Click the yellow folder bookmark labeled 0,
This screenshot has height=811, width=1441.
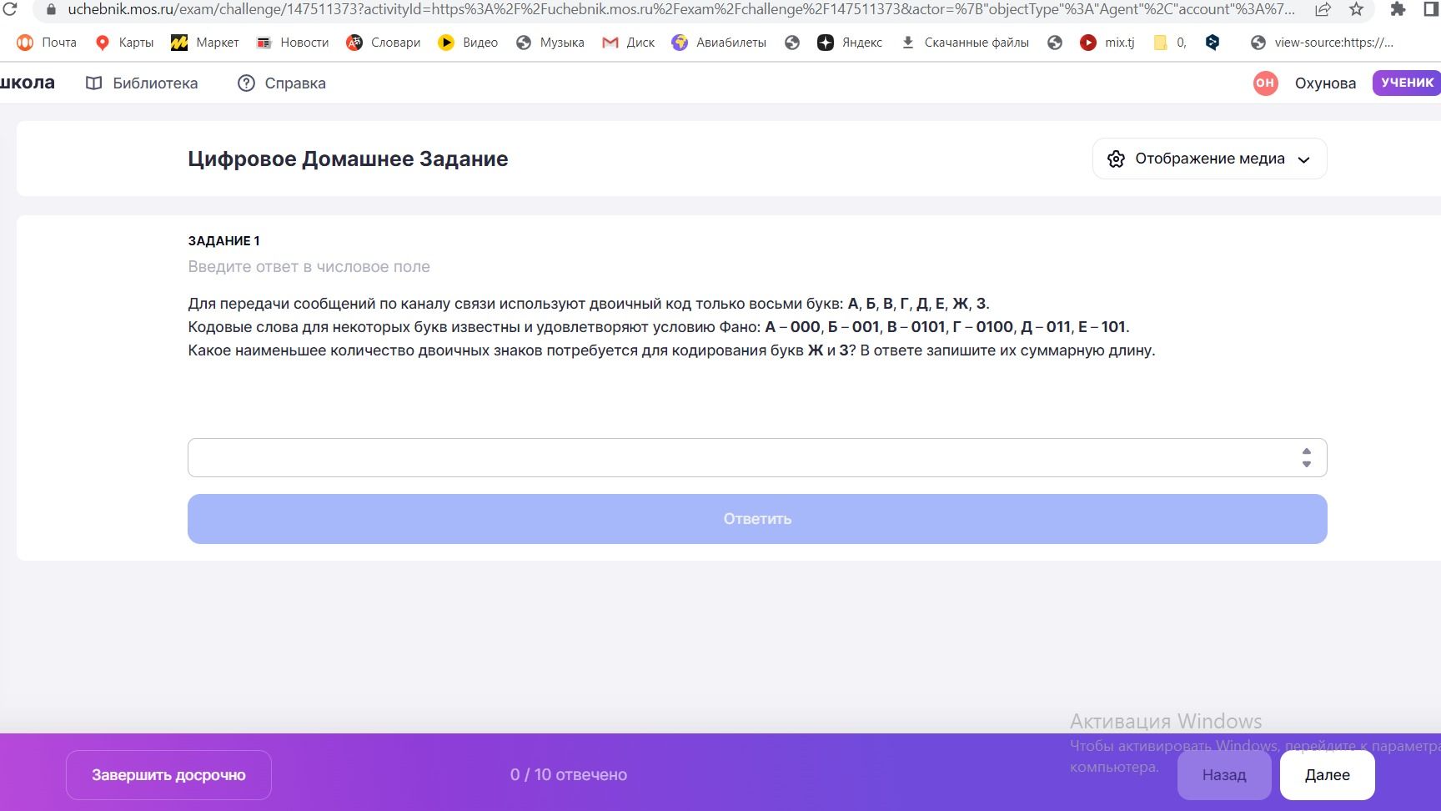tap(1169, 43)
